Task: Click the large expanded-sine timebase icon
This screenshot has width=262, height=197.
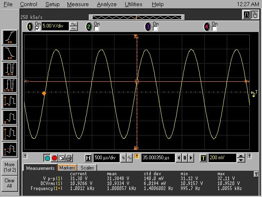Action: click(x=129, y=158)
